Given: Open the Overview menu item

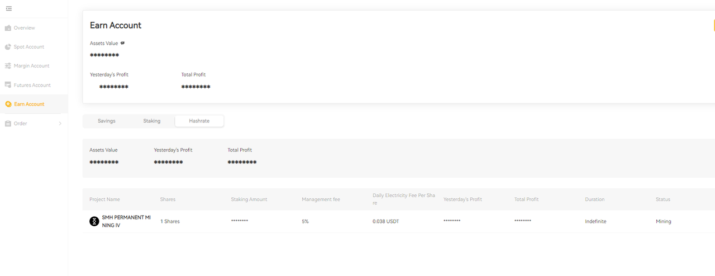Looking at the screenshot, I should (25, 28).
